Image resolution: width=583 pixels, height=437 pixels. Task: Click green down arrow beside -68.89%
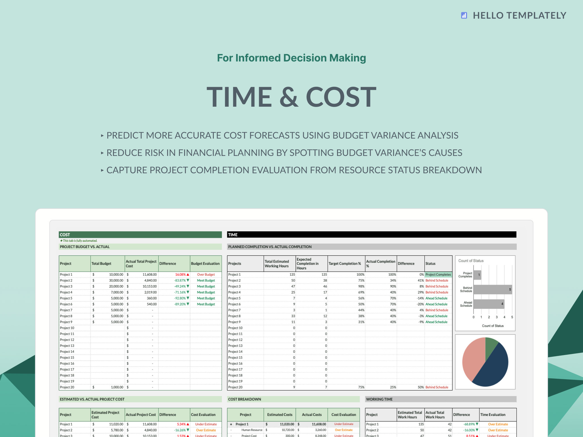tap(477, 424)
